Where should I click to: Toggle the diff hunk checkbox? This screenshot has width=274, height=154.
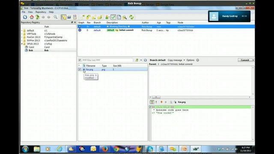pyautogui.click(x=150, y=107)
